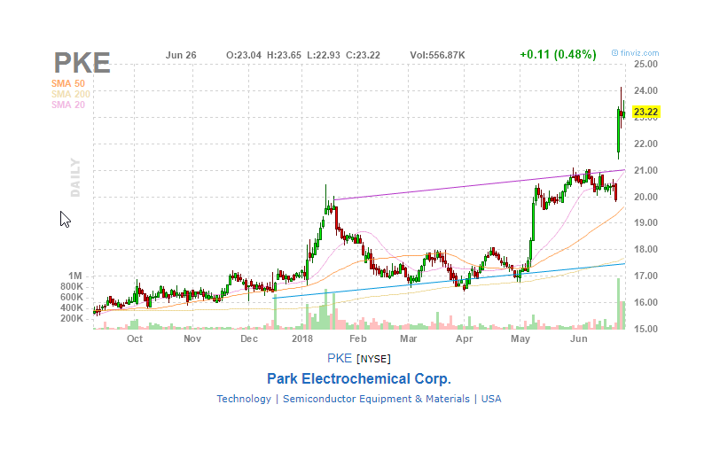Click the May month axis label
712x451 pixels.
[x=520, y=339]
